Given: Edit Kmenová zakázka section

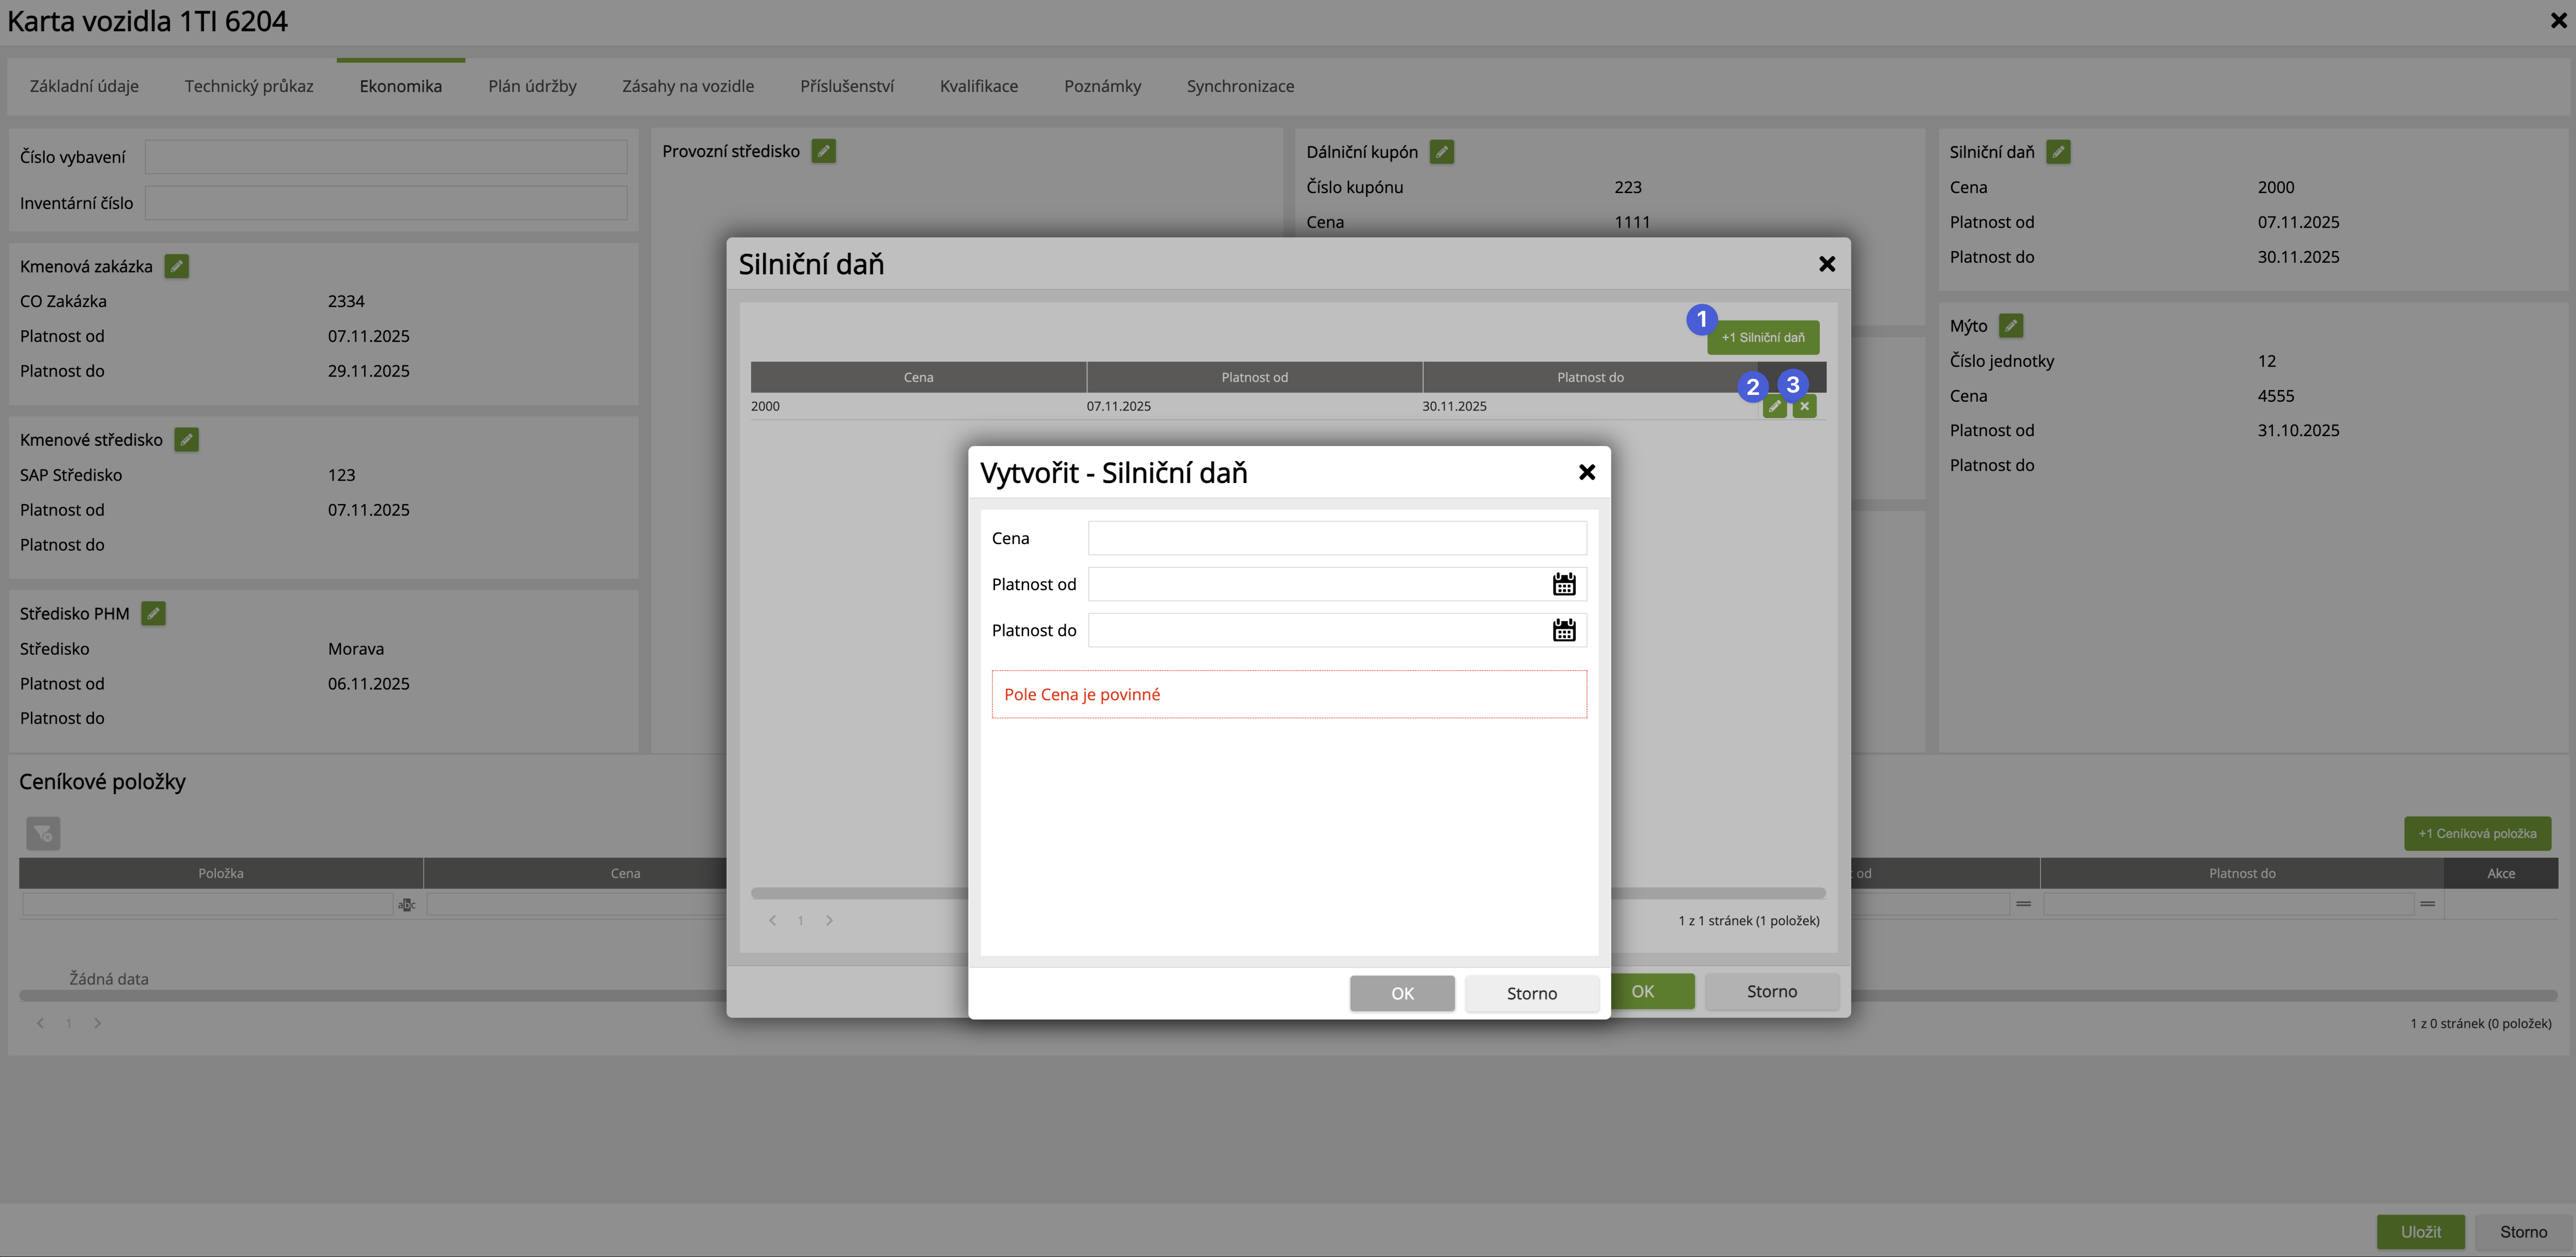Looking at the screenshot, I should 176,266.
